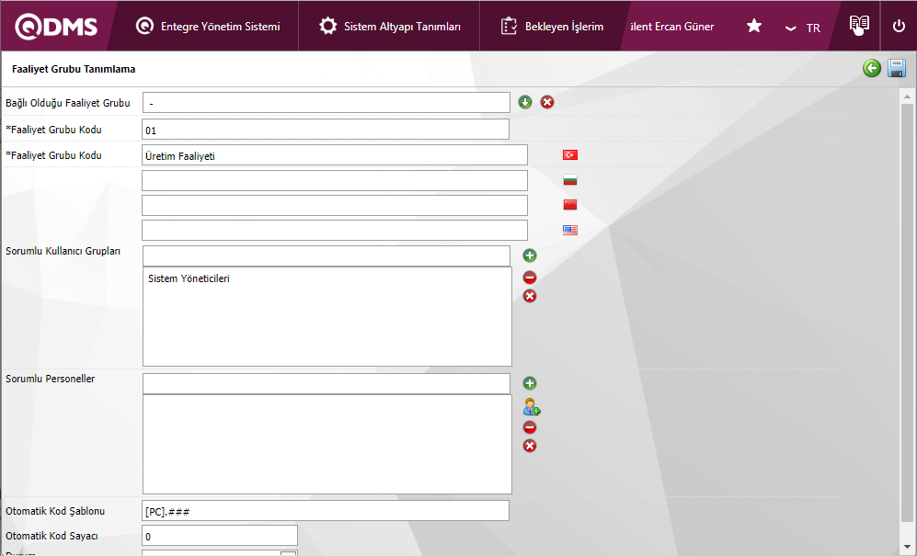Click the Chinese translation input field
Viewport: 917px width, 556px height.
(x=335, y=205)
